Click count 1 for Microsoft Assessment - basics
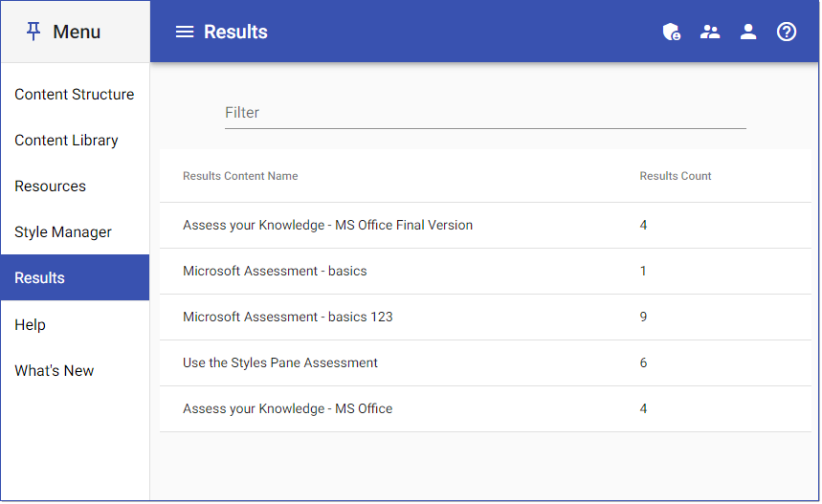Viewport: 822px width, 504px height. [x=643, y=272]
